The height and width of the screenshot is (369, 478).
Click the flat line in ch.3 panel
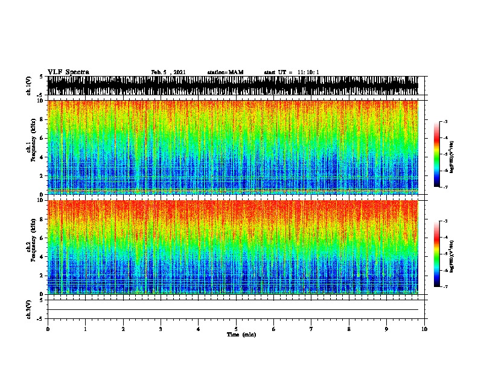pos(233,310)
